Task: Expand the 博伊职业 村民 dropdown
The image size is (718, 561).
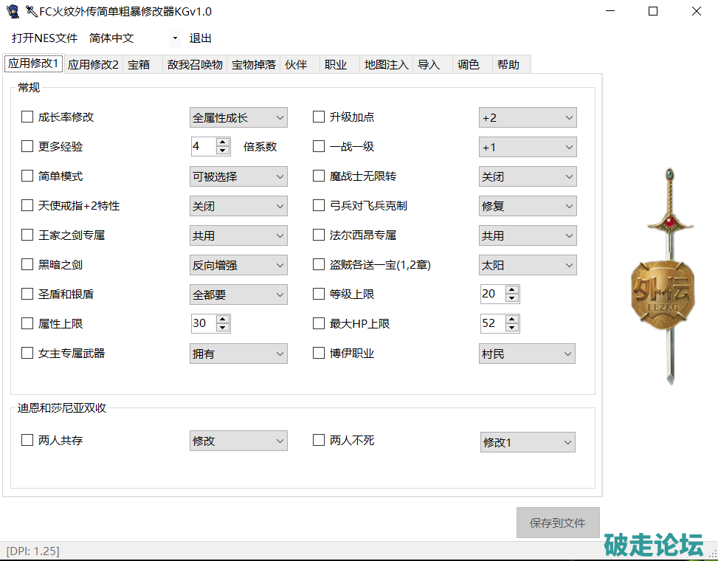Action: tap(528, 354)
